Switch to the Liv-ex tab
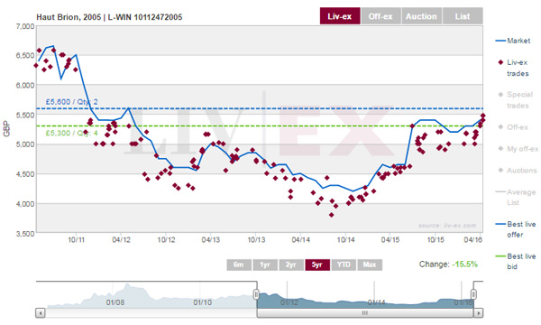This screenshot has height=325, width=541. click(x=340, y=16)
